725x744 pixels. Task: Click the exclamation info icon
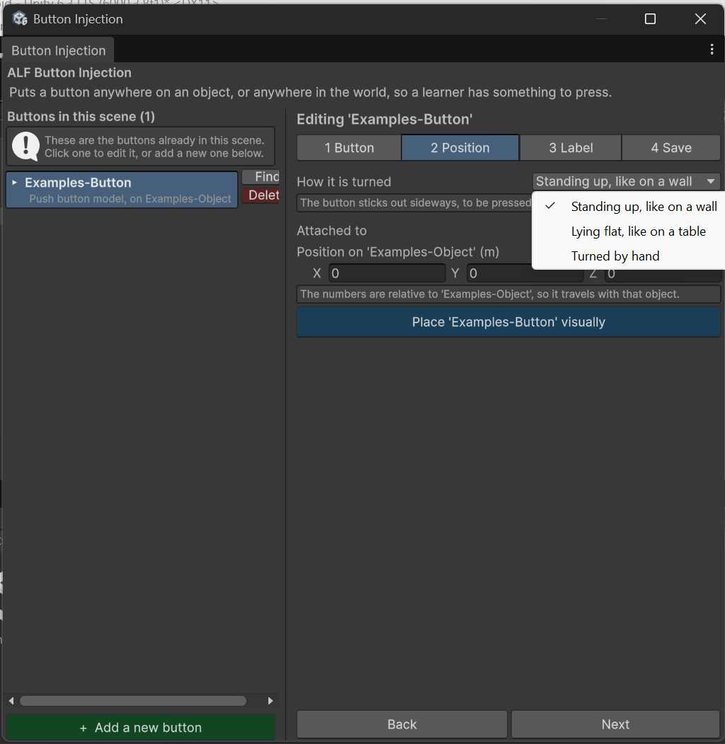(25, 146)
